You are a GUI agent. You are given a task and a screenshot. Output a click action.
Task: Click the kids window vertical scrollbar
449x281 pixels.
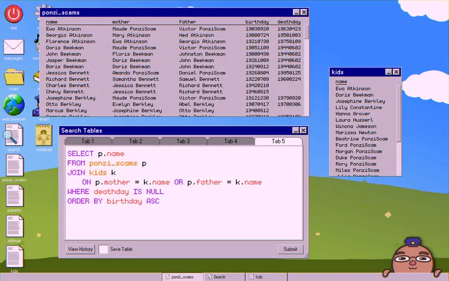click(x=398, y=114)
